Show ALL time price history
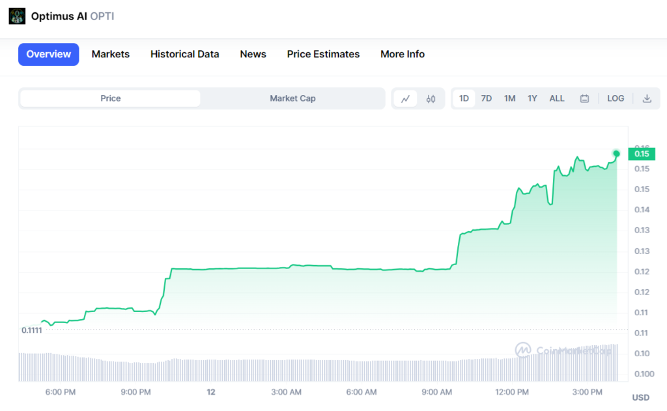 [557, 98]
